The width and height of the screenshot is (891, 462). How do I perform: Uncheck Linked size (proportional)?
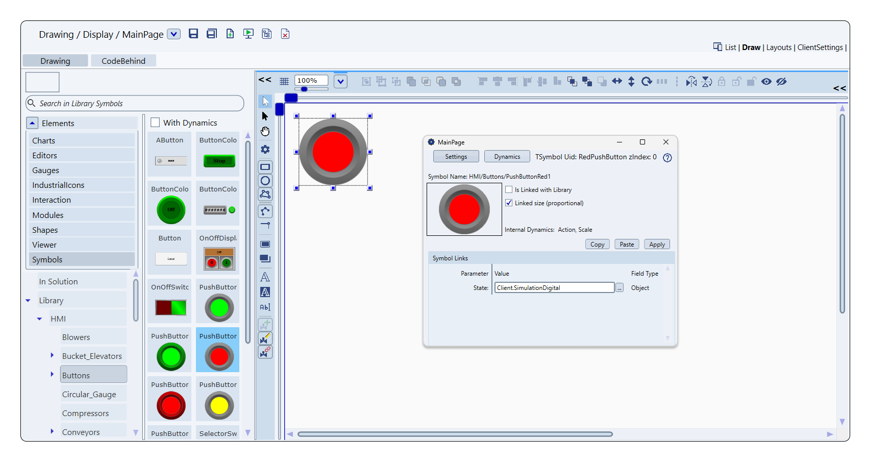pyautogui.click(x=509, y=203)
